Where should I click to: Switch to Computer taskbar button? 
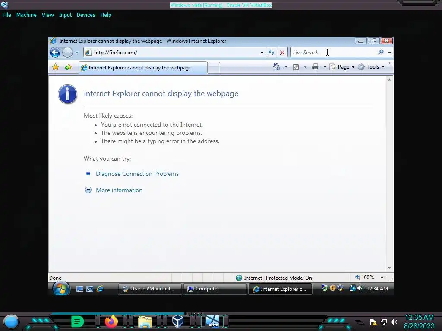tap(215, 289)
